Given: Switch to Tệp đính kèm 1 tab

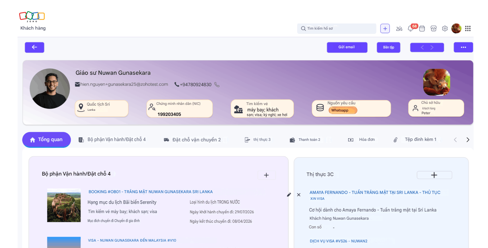Looking at the screenshot, I should point(415,140).
